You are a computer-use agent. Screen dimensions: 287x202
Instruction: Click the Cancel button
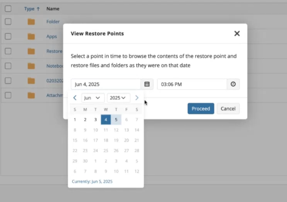tap(228, 108)
